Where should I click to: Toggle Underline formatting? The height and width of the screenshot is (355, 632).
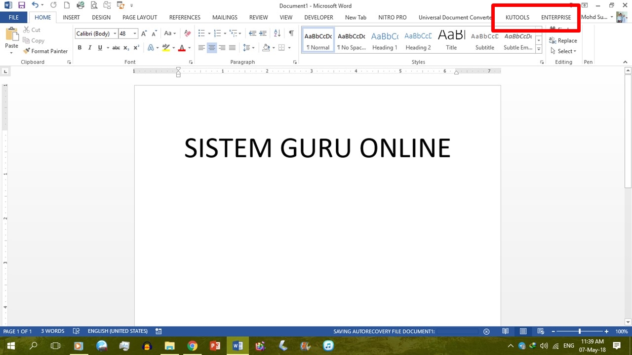click(x=100, y=48)
